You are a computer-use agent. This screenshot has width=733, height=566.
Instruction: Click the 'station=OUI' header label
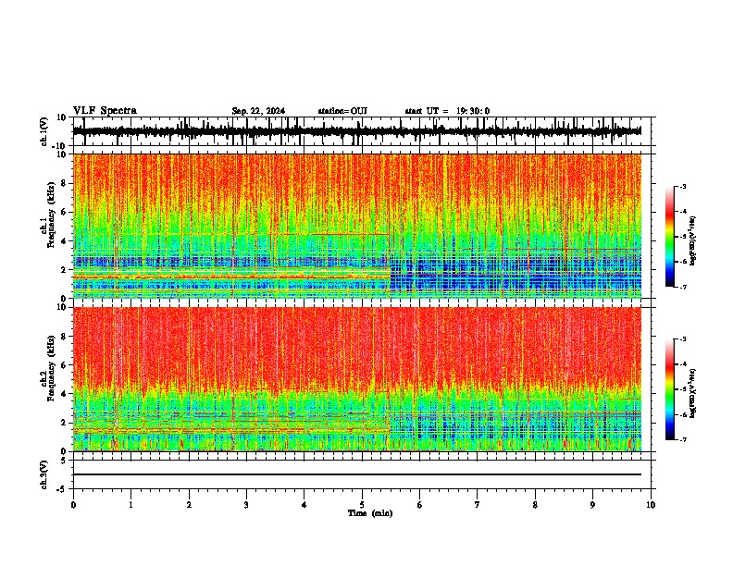tap(342, 111)
